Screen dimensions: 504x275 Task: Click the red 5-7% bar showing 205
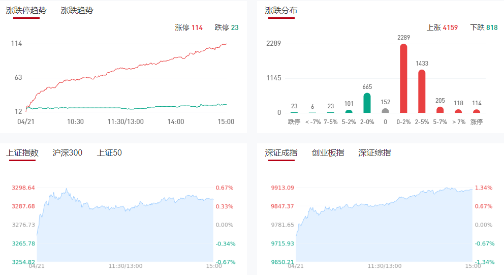(440, 110)
